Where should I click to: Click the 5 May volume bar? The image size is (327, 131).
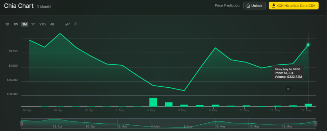coord(169,104)
